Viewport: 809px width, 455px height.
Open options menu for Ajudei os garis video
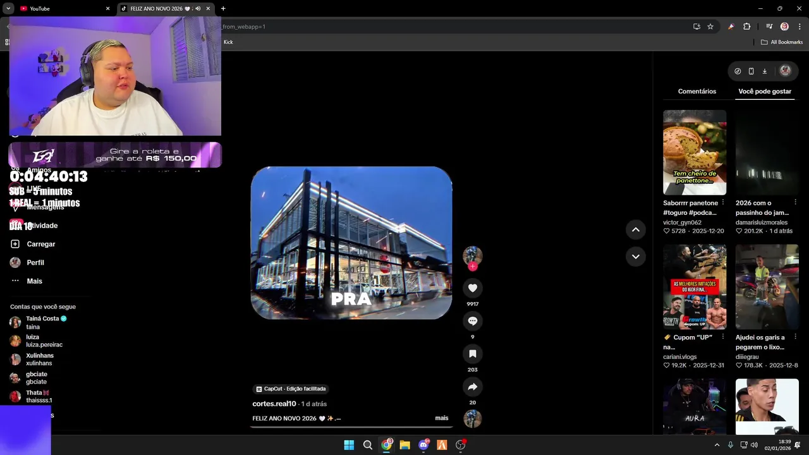[795, 337]
